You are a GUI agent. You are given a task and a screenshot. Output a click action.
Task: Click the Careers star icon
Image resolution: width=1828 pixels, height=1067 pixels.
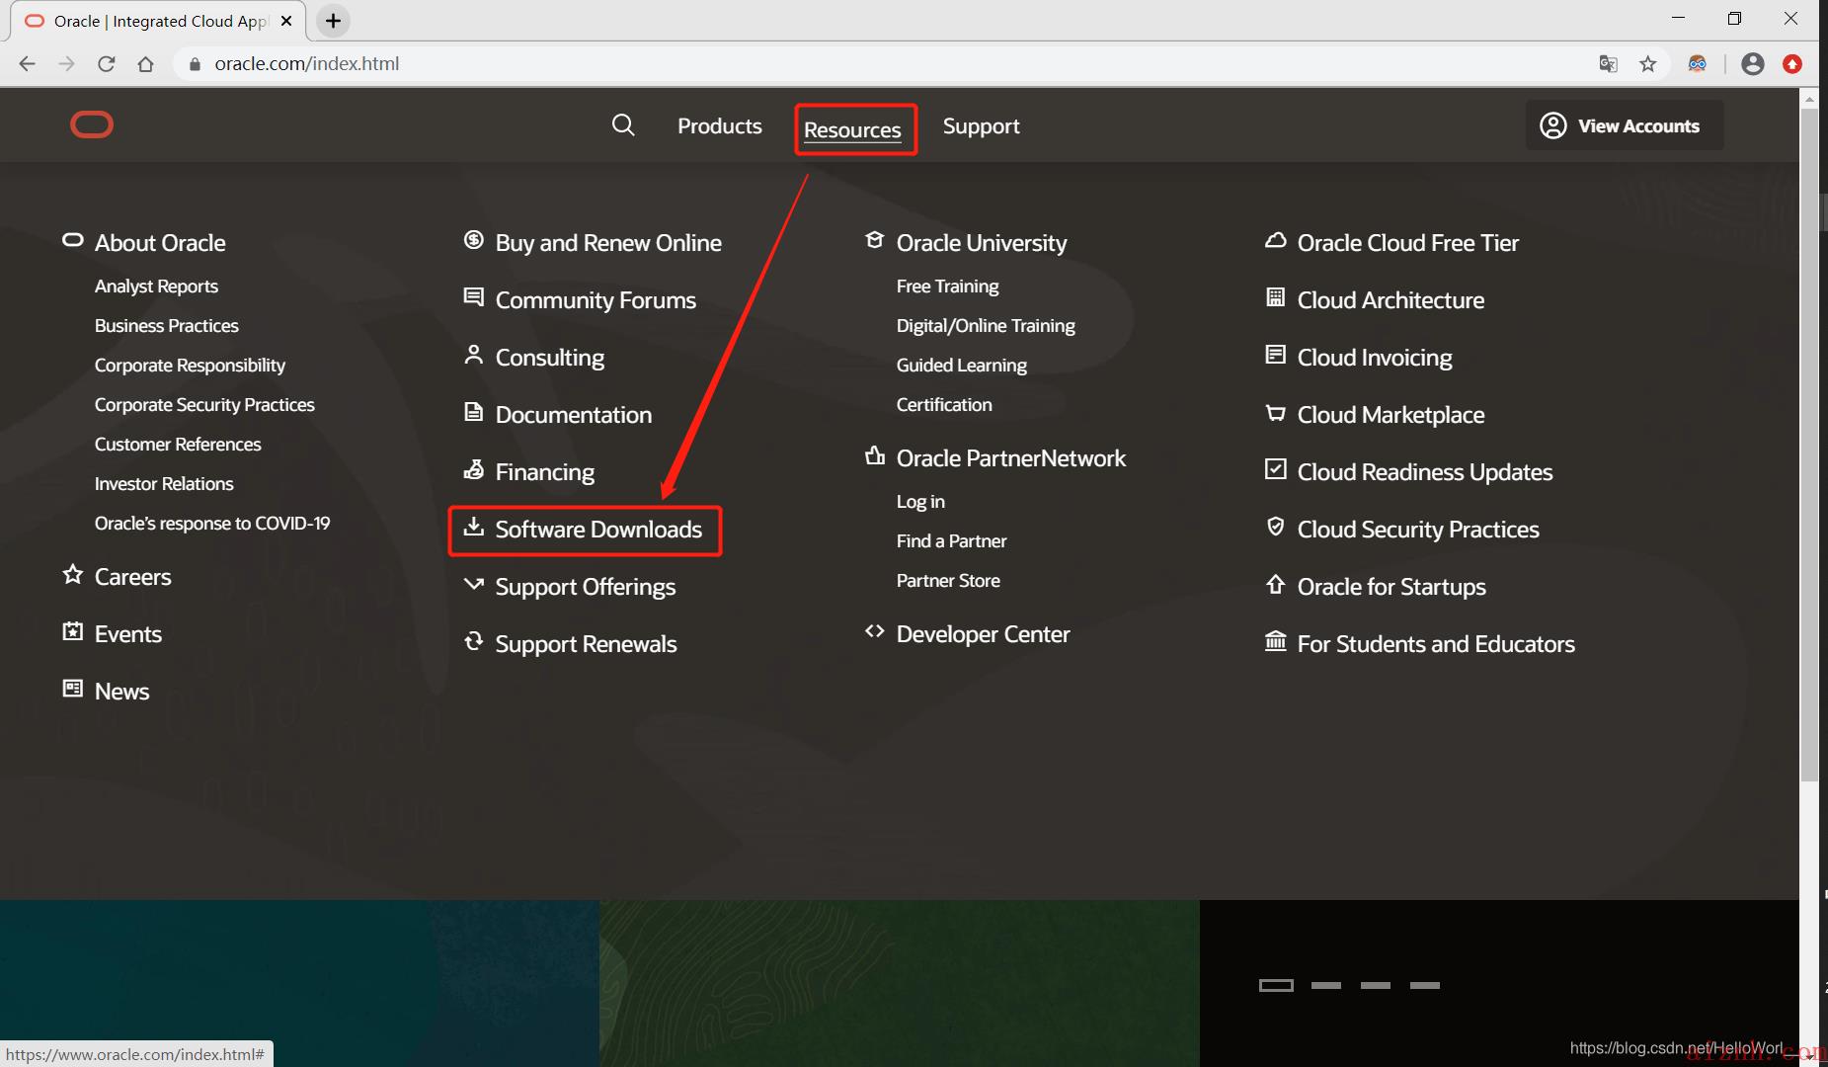[73, 574]
